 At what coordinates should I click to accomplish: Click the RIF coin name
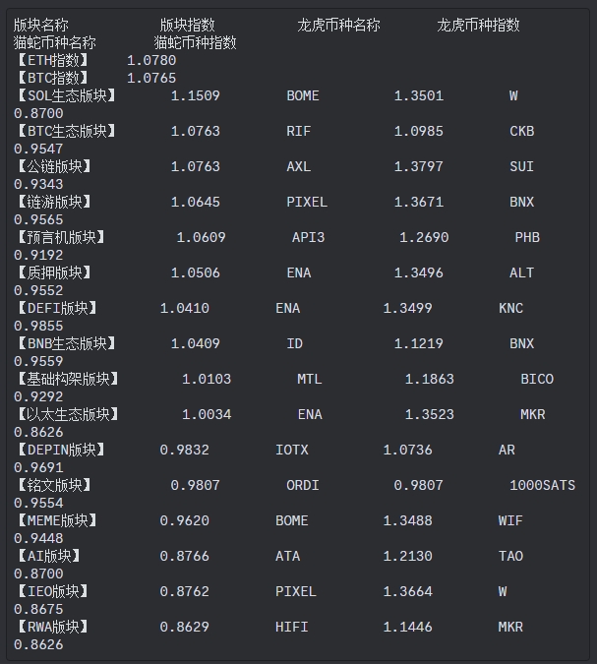[x=299, y=131]
